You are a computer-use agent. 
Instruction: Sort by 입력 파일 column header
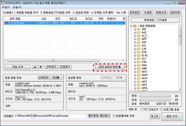click(23, 19)
